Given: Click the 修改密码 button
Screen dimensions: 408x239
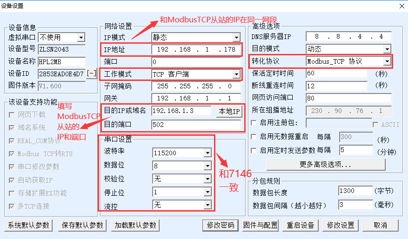Looking at the screenshot, I should pyautogui.click(x=221, y=225).
